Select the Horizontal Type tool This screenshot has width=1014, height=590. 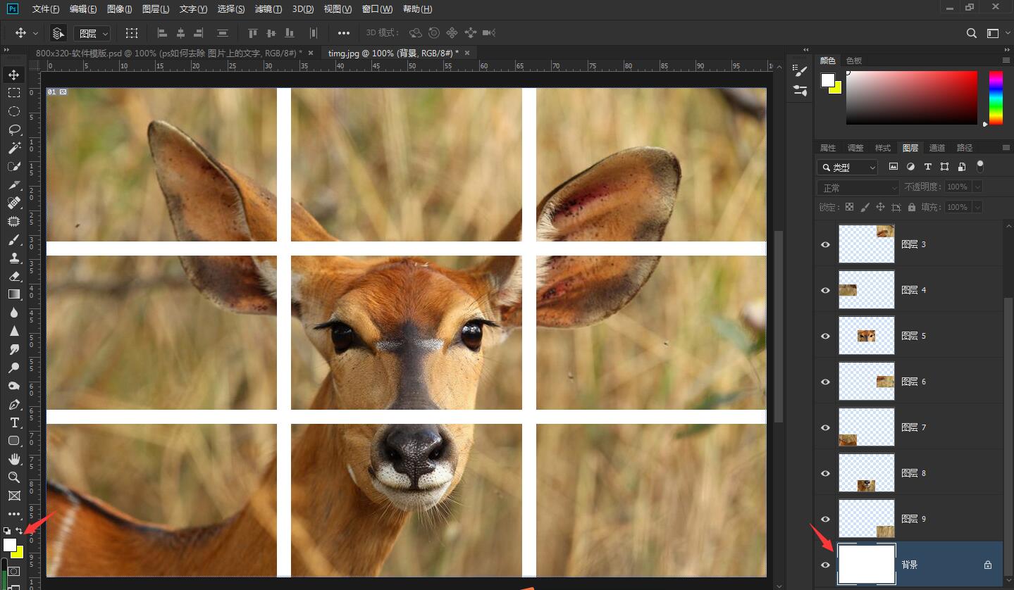(13, 422)
